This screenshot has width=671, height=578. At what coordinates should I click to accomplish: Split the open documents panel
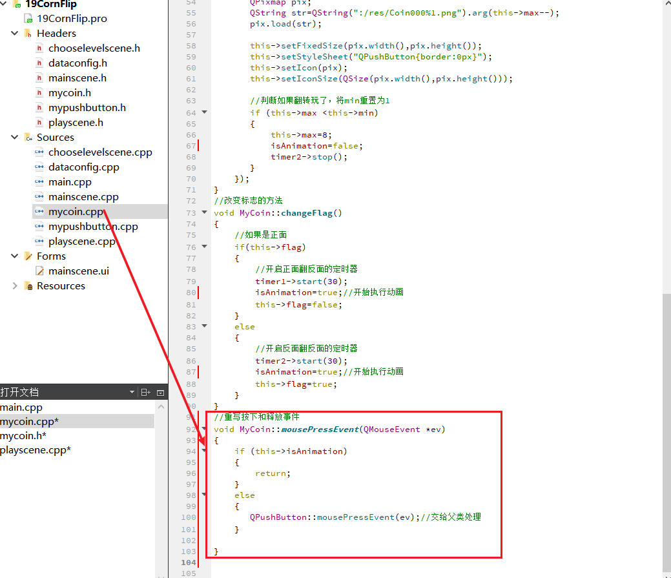point(145,392)
